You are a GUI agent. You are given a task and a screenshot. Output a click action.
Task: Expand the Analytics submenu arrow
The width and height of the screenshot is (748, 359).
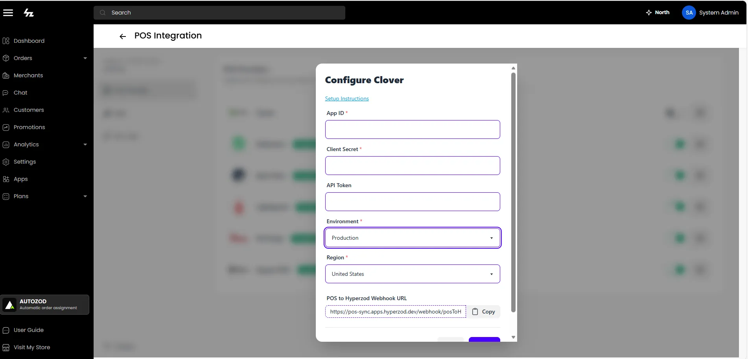coord(85,144)
